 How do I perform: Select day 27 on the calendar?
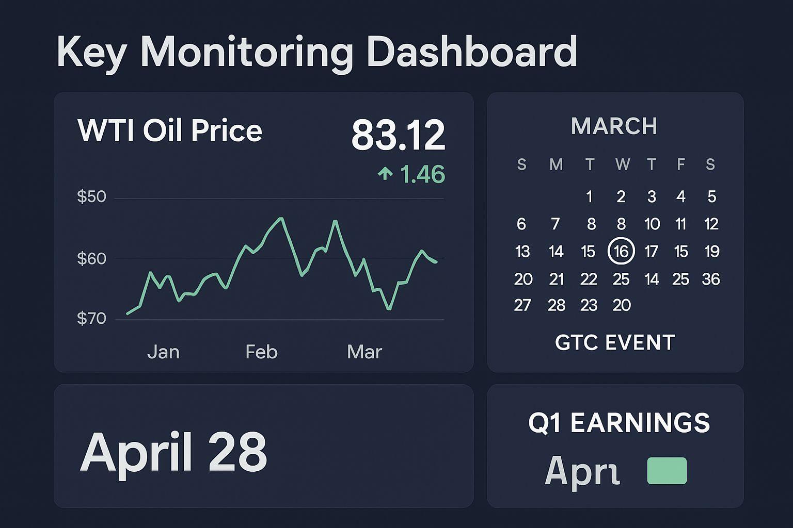click(x=522, y=305)
